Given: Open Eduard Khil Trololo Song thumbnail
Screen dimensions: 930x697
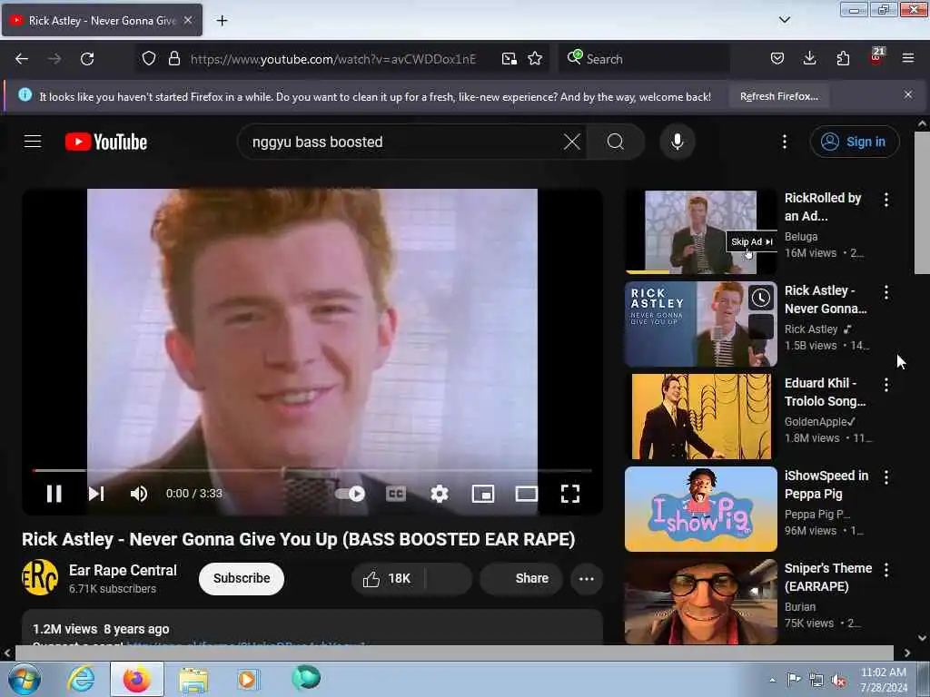Looking at the screenshot, I should click(x=700, y=416).
